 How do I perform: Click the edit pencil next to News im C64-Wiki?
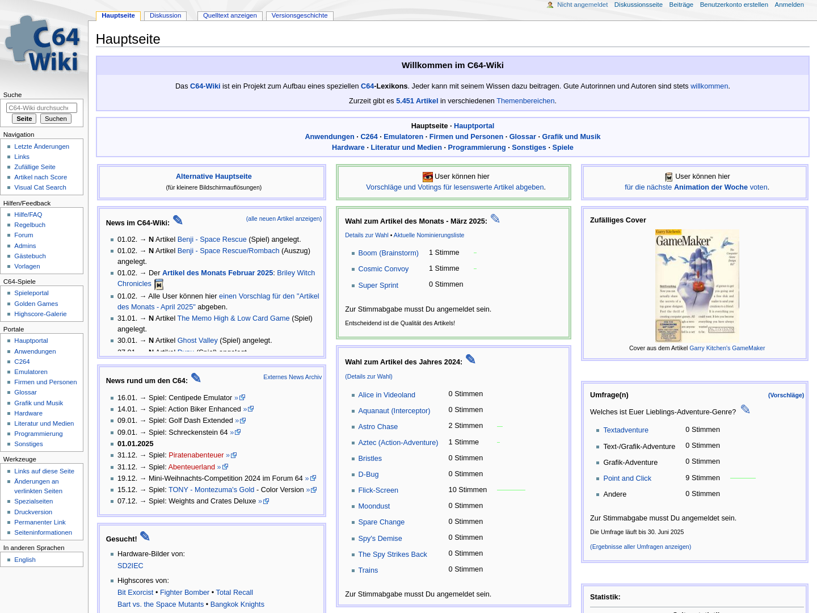(x=178, y=220)
